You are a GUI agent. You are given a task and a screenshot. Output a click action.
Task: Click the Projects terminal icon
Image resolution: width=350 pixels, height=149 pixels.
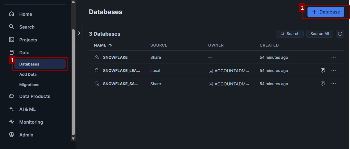pyautogui.click(x=11, y=39)
